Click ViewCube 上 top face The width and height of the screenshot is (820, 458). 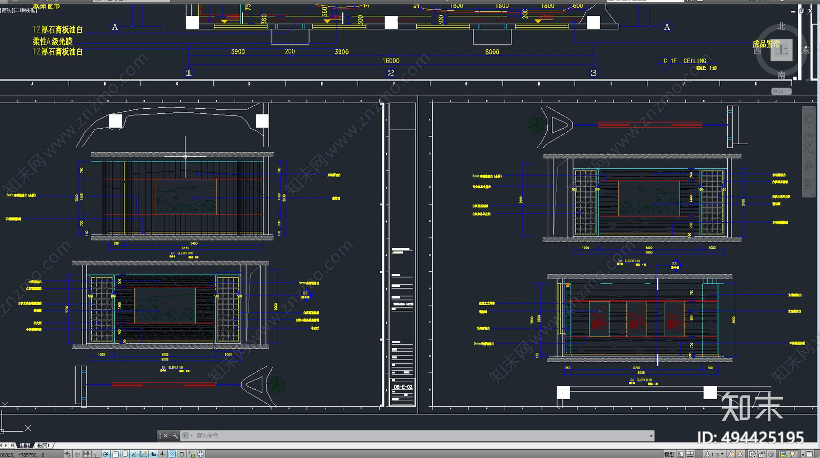coord(782,50)
